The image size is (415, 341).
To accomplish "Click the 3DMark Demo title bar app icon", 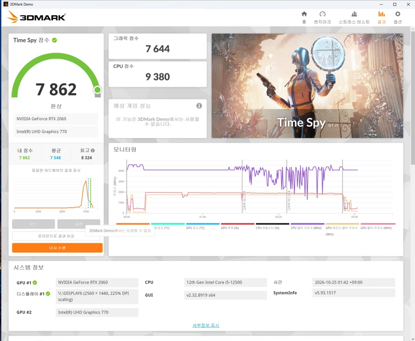I will (5, 4).
